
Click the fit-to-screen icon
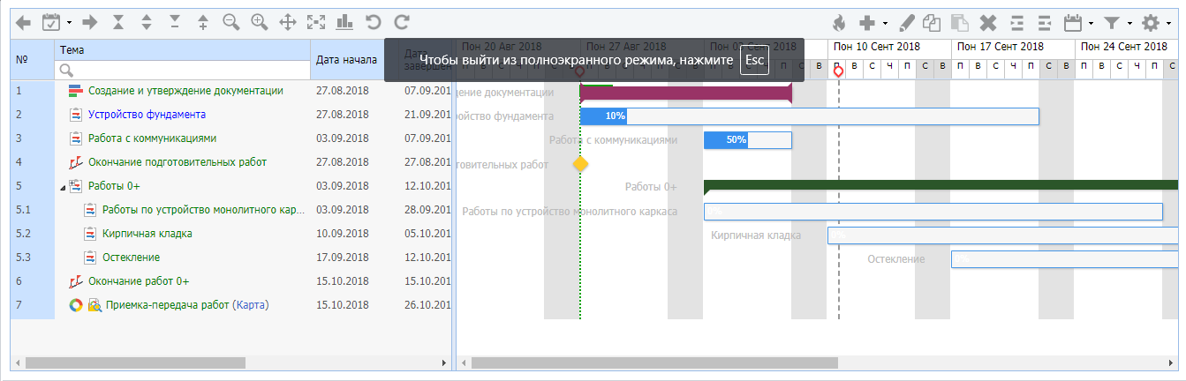point(315,23)
